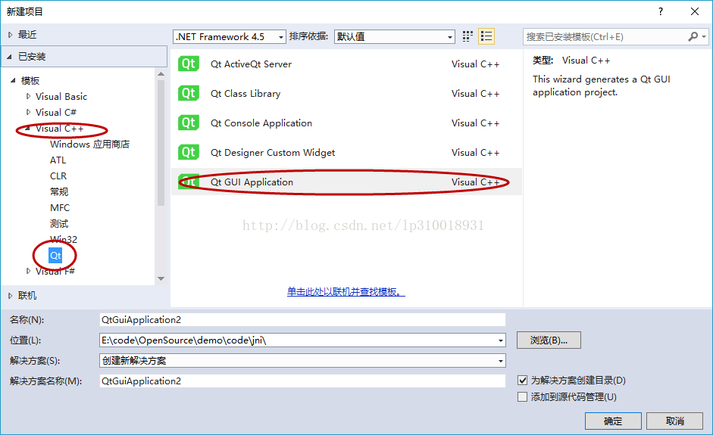The image size is (713, 435).
Task: Click the Qt Console Application template icon
Action: pyautogui.click(x=189, y=123)
